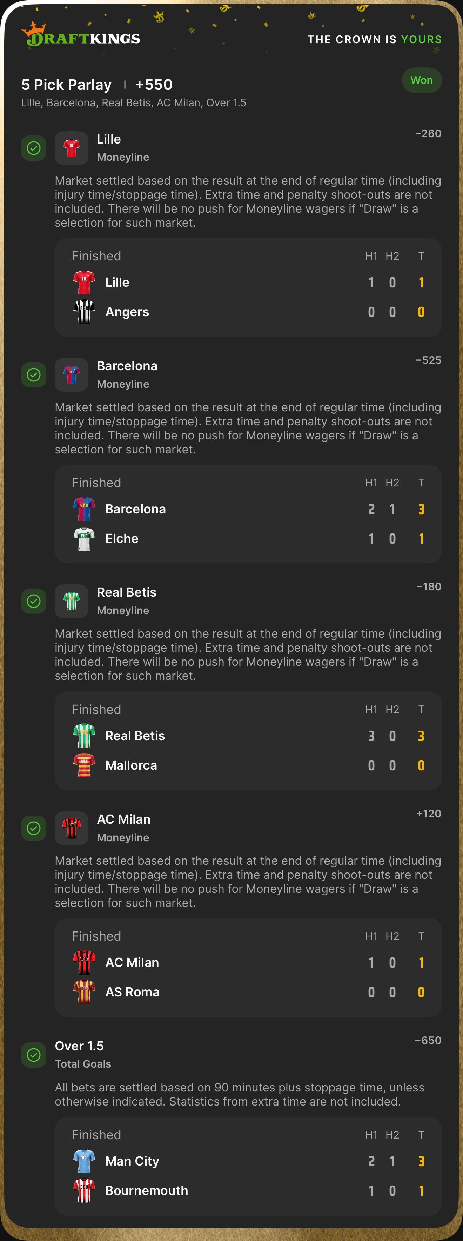Click the Elche white jersey in scoreboard

click(84, 539)
